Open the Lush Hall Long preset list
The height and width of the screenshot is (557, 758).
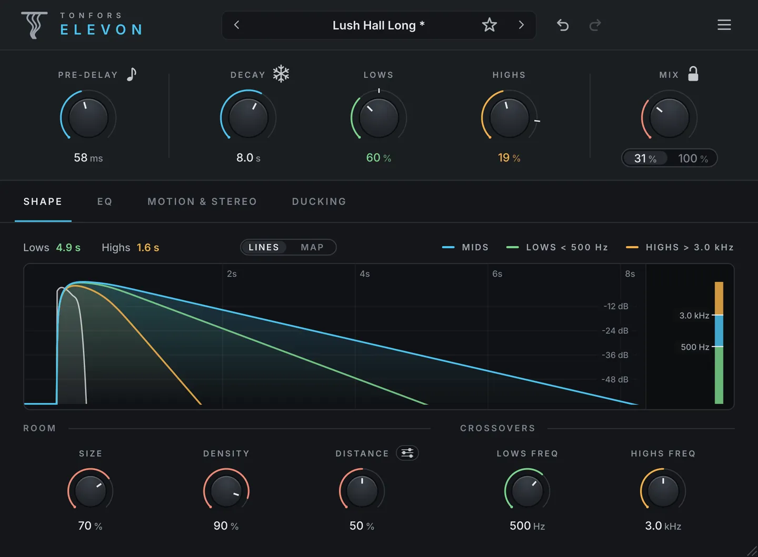[378, 25]
